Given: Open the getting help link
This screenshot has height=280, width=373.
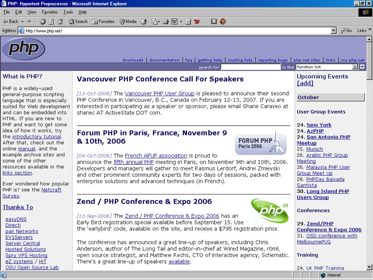Looking at the screenshot, I should [210, 60].
